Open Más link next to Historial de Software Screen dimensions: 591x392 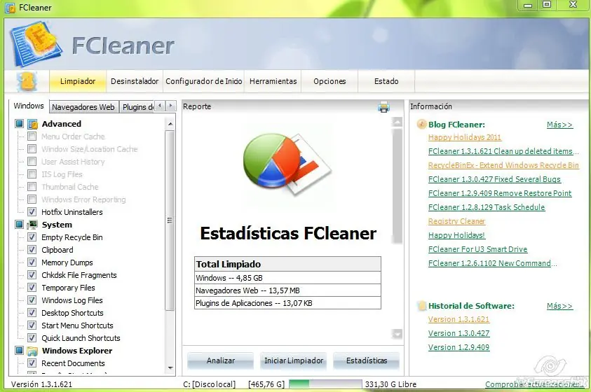coord(559,306)
